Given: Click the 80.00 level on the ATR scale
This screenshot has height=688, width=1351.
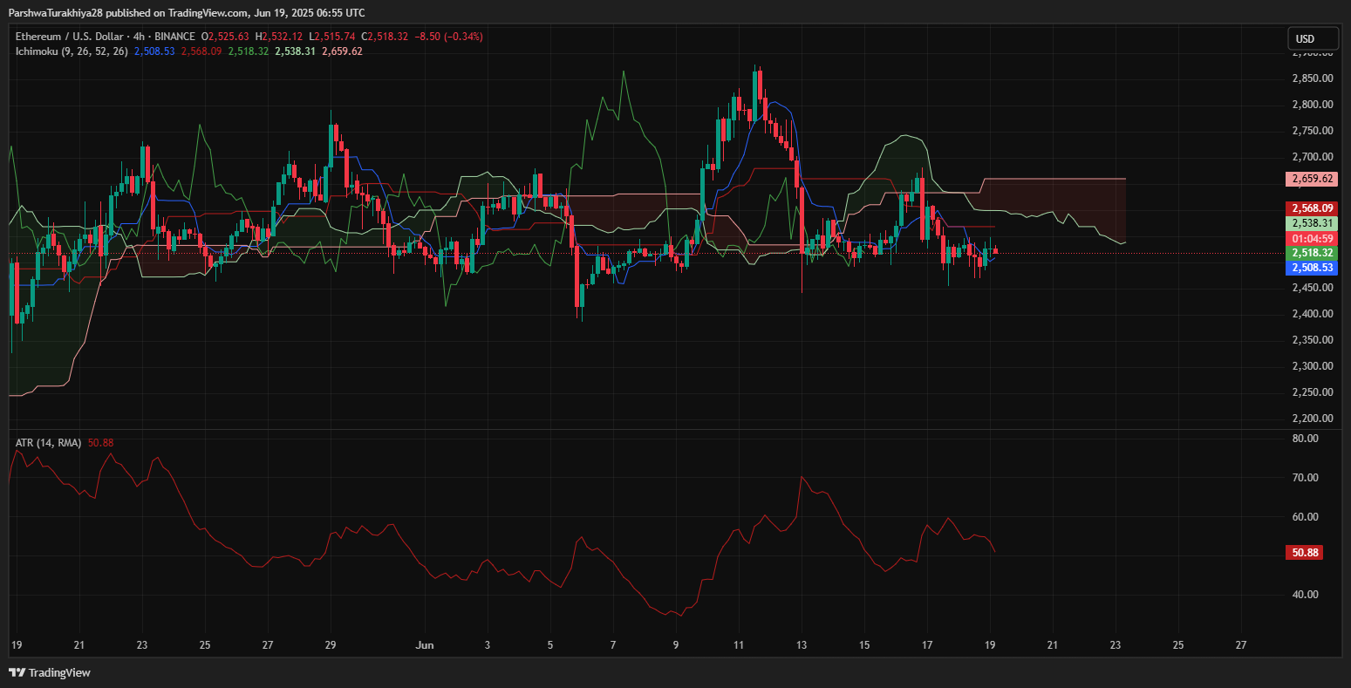Looking at the screenshot, I should coord(1306,439).
